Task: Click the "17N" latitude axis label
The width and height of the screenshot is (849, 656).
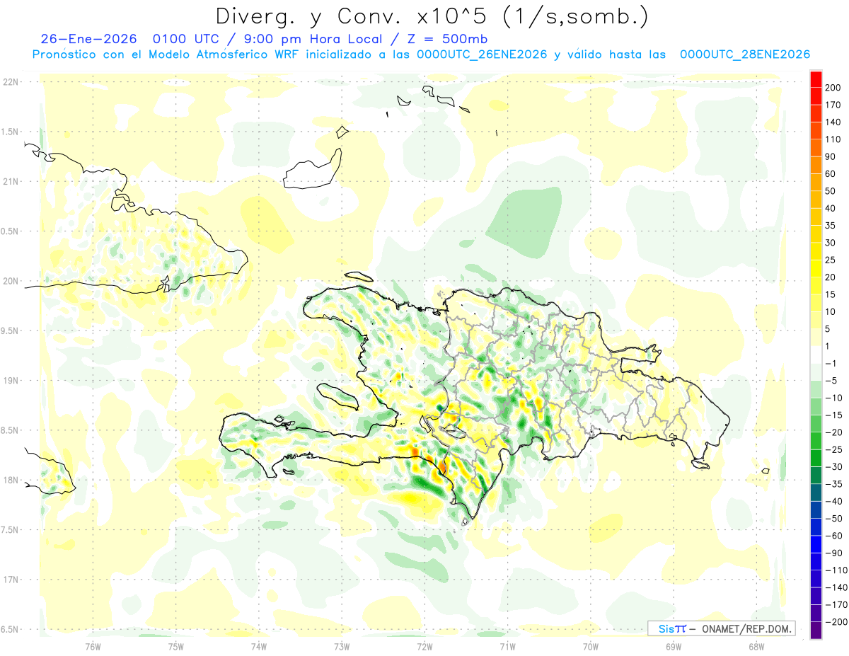Action: pyautogui.click(x=11, y=580)
